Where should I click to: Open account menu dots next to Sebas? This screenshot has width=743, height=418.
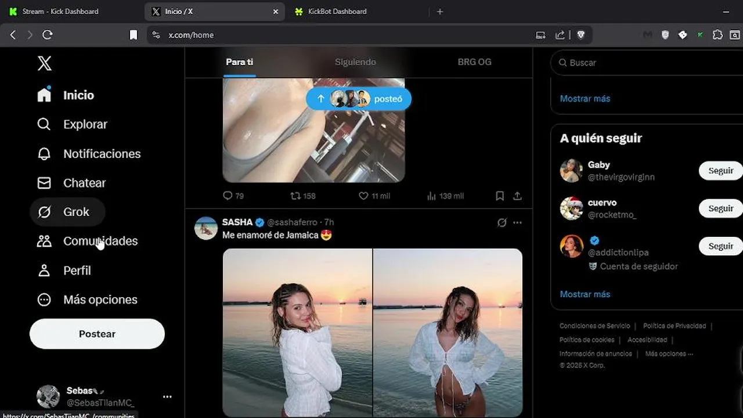pyautogui.click(x=167, y=397)
